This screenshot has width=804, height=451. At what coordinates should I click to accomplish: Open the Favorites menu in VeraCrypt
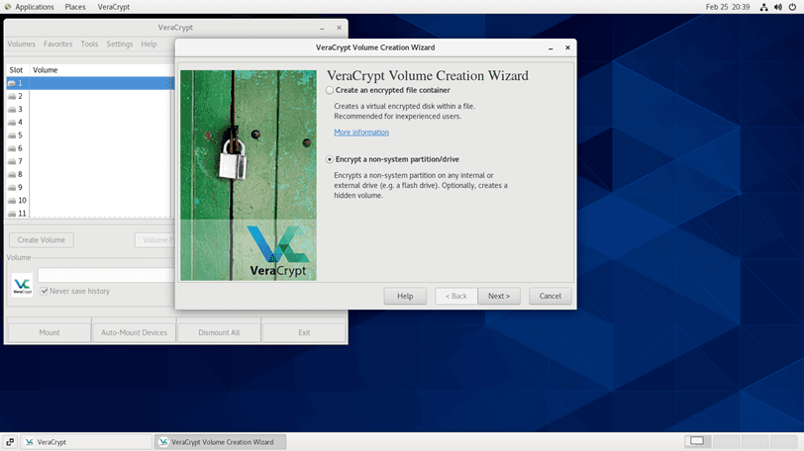click(x=58, y=45)
